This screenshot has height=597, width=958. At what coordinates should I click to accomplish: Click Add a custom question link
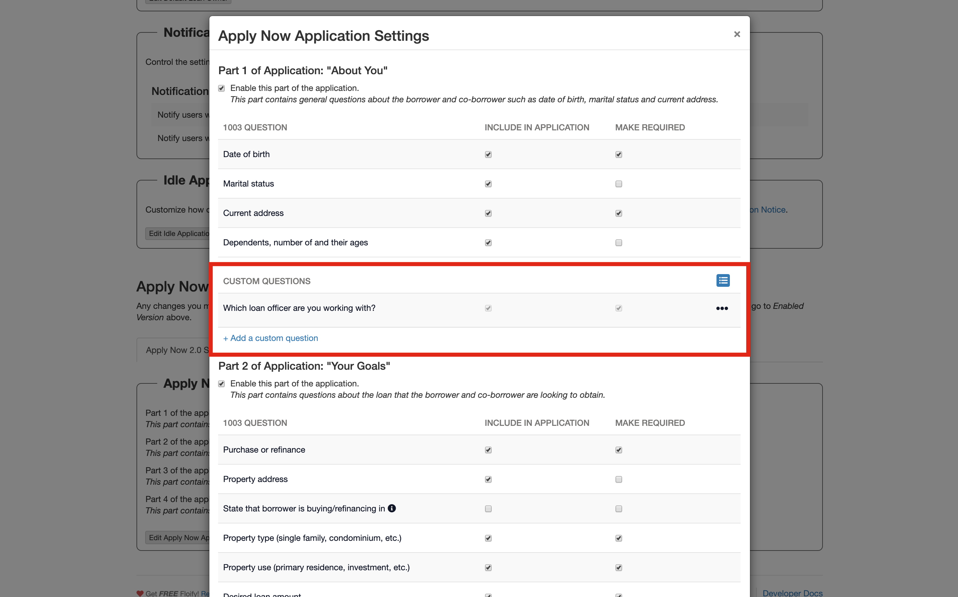(x=271, y=338)
